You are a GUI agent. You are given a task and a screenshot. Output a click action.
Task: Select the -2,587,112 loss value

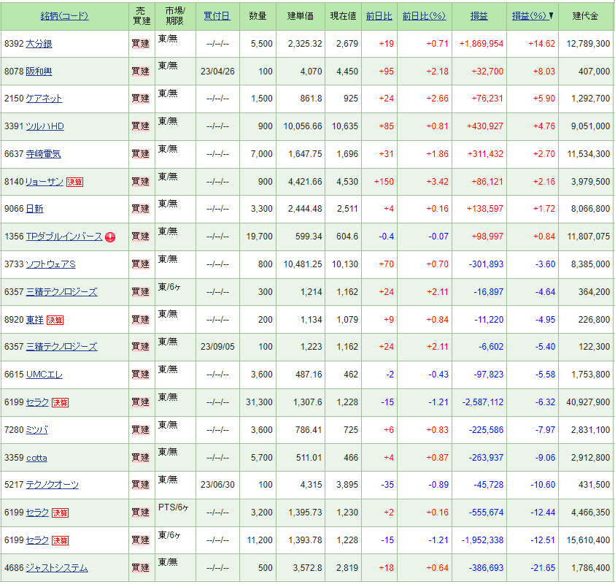tap(483, 402)
